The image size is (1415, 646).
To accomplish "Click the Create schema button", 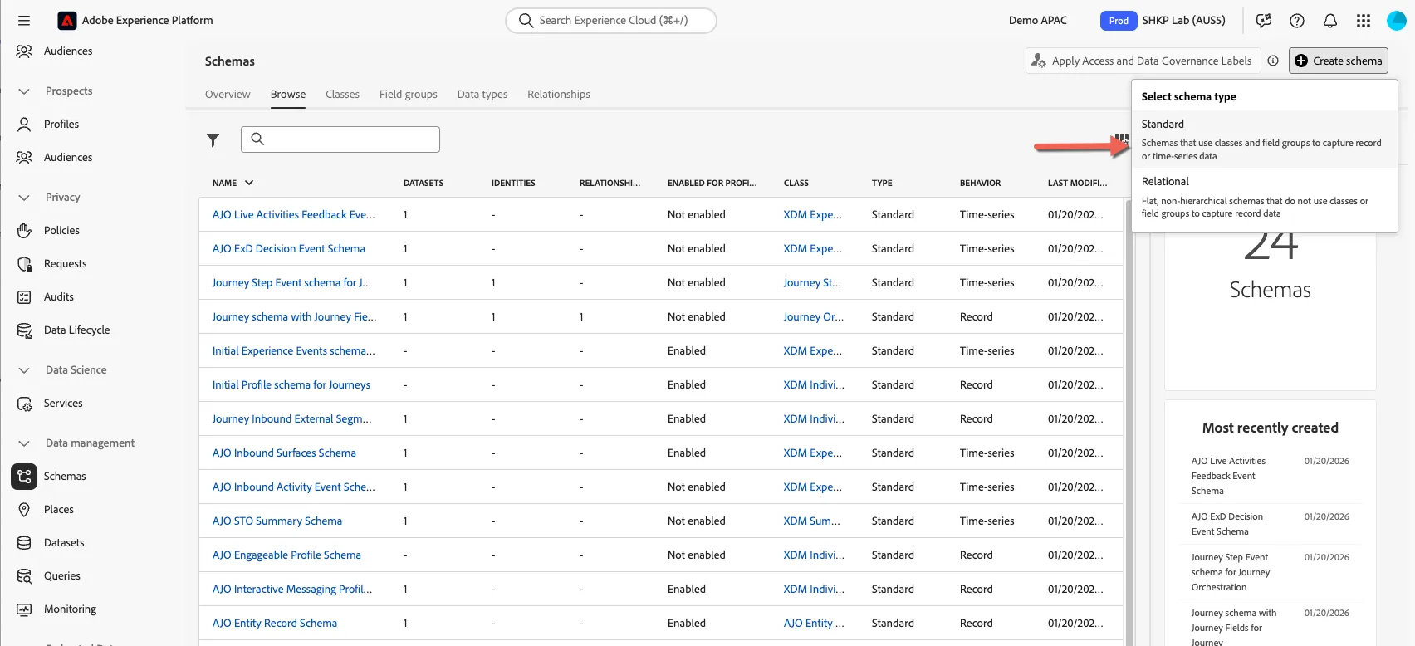I will point(1339,61).
